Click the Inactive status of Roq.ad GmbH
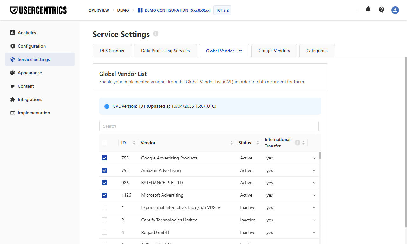 click(x=248, y=232)
